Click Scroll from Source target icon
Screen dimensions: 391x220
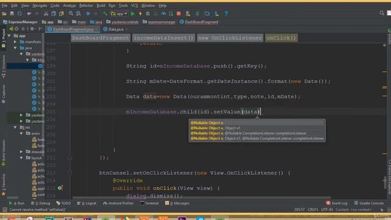coord(16,29)
